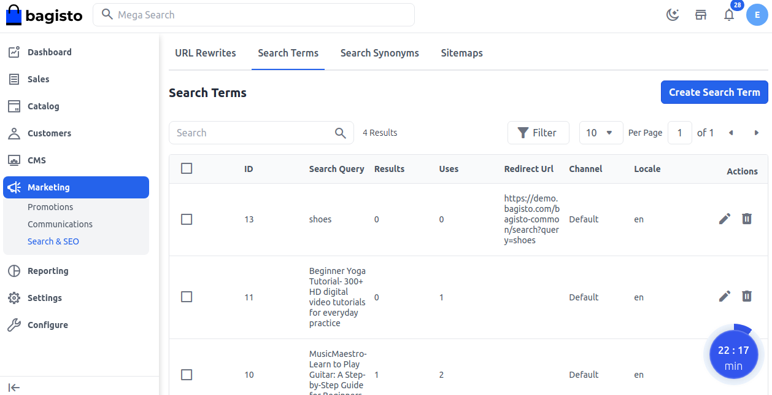Click the notification bell icon
The image size is (772, 395).
729,15
